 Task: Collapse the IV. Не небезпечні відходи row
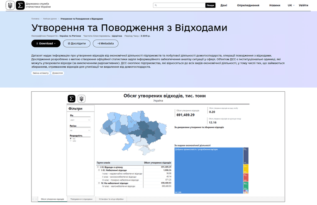tap(99, 183)
